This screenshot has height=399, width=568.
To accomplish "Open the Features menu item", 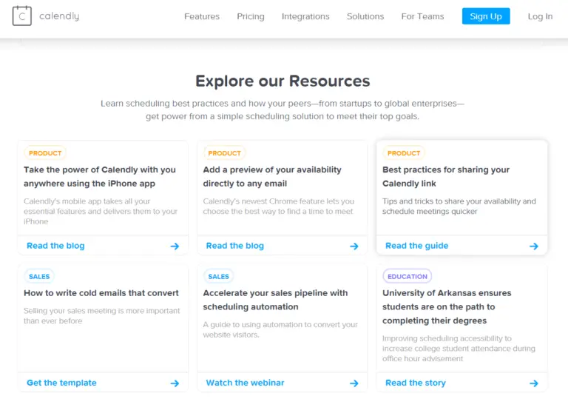I will [202, 16].
